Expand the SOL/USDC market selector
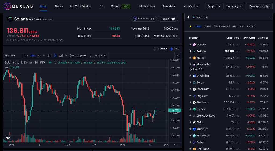This screenshot has width=275, height=151. coord(270,17)
